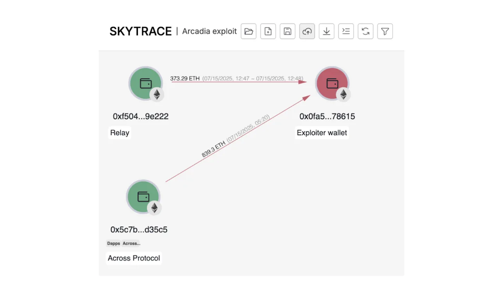Click the 373.29 ETH transfer label

(x=185, y=79)
